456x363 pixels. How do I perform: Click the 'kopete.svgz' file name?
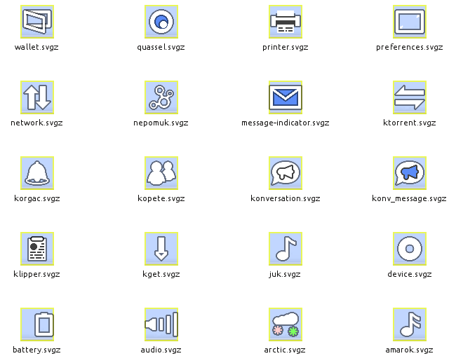161,199
